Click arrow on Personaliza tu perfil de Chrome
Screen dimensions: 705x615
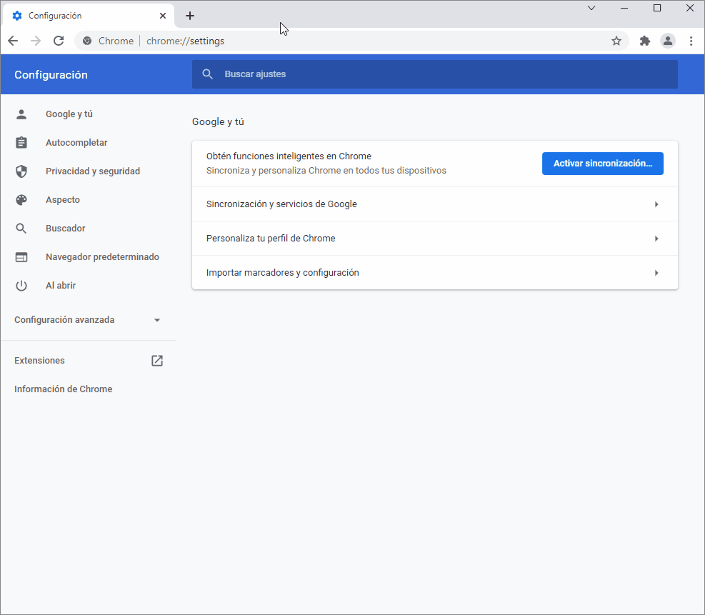click(656, 239)
